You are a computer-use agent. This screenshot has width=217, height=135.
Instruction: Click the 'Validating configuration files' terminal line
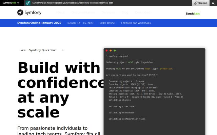pyautogui.click(x=127, y=119)
